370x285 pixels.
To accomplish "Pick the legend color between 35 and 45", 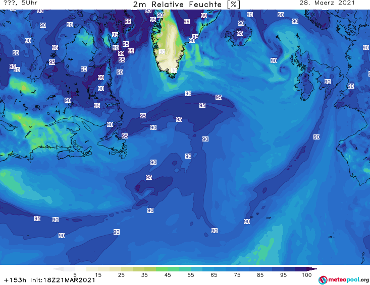I will point(156,269).
